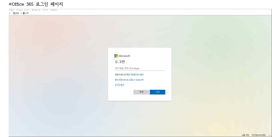Open the 로그인 옵션 link
272x137 pixels.
(119, 85)
